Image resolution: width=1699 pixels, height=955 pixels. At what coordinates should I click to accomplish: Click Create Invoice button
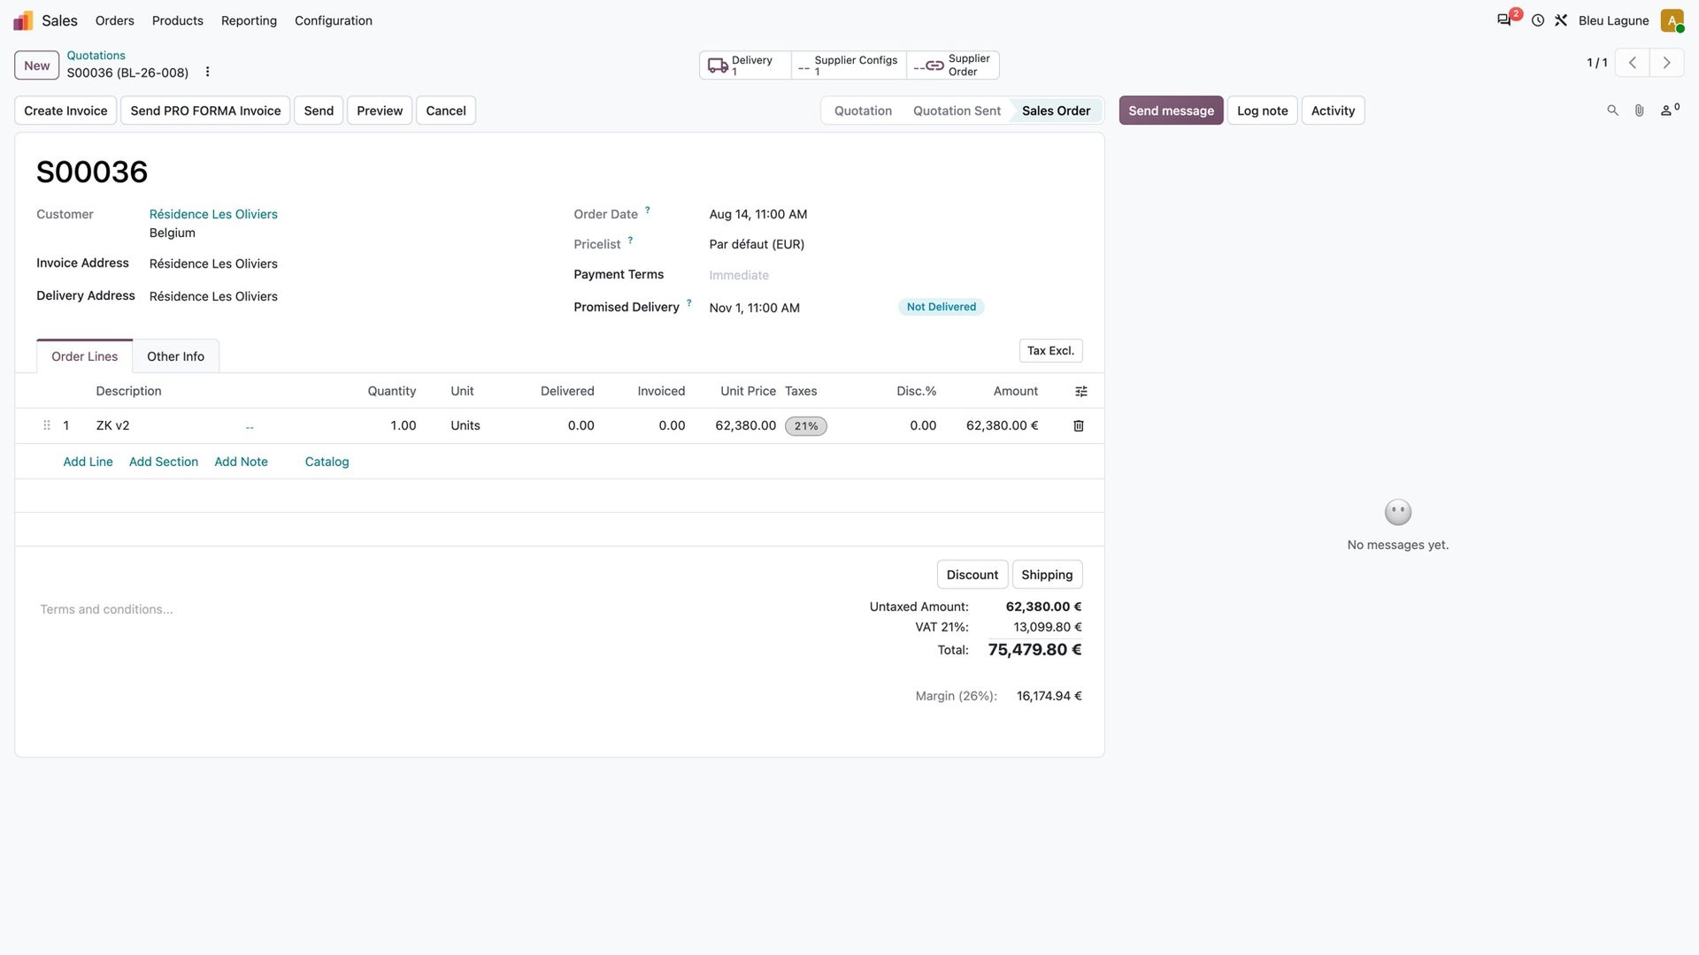pos(65,111)
